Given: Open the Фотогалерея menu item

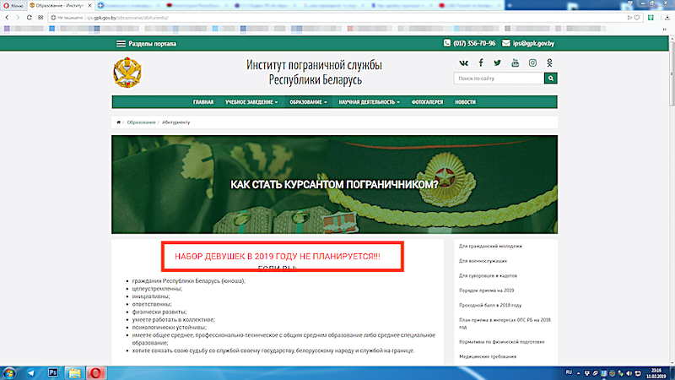Looking at the screenshot, I should (x=427, y=102).
